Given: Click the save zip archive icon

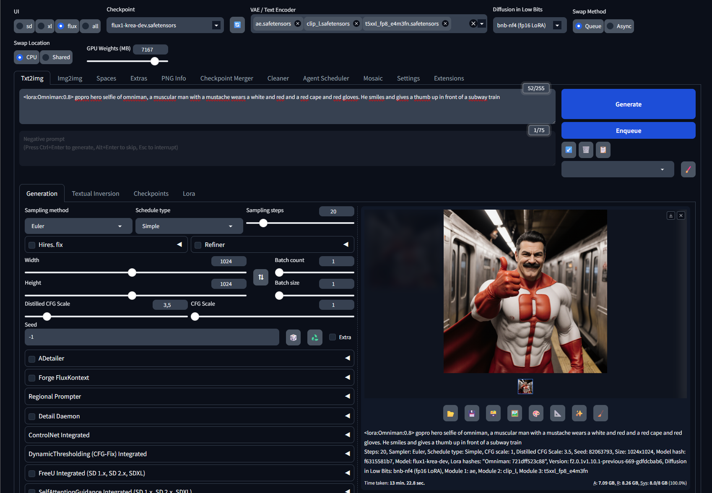Looking at the screenshot, I should click(x=493, y=413).
